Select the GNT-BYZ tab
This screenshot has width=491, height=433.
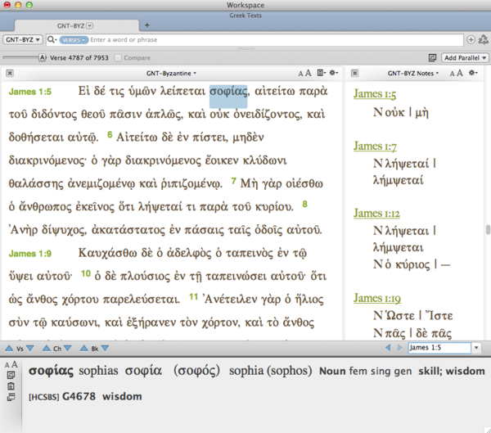[x=71, y=25]
